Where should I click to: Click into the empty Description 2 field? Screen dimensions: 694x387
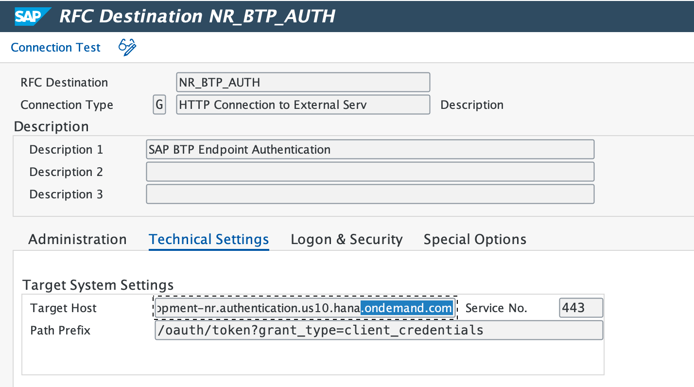click(x=369, y=172)
